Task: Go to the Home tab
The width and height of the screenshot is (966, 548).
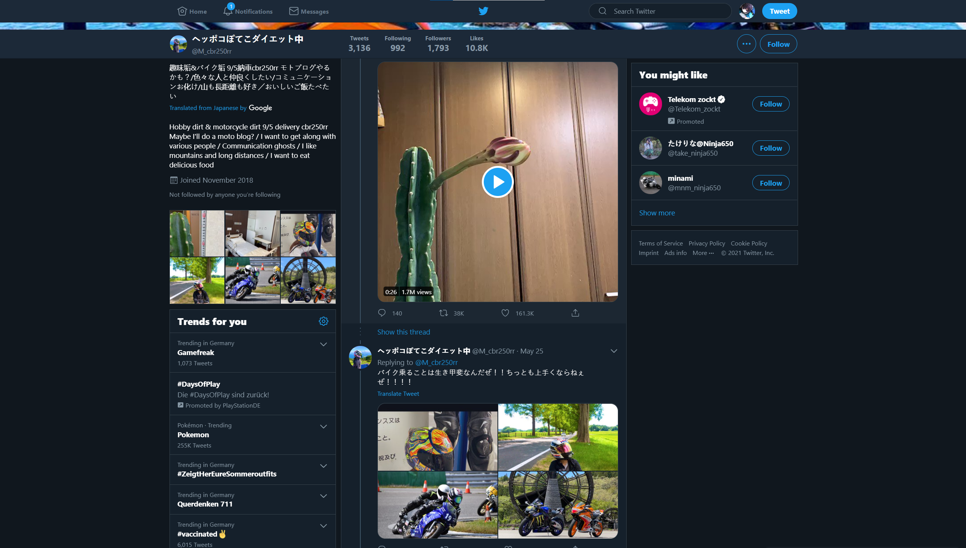Action: [192, 11]
